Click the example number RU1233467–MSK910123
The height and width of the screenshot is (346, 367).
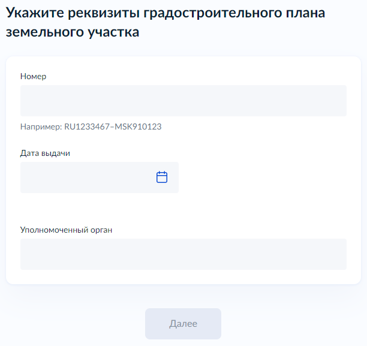113,127
